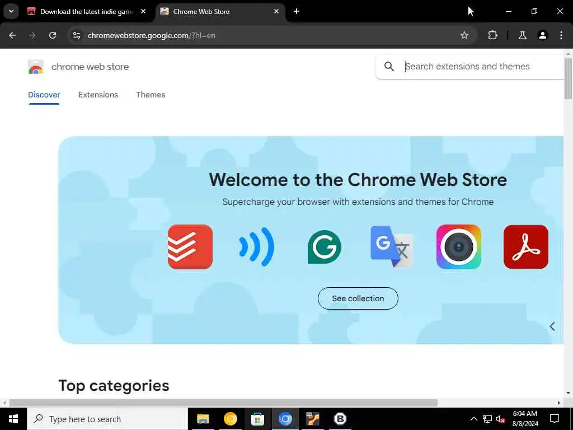573x430 pixels.
Task: Reload the current page
Action: [53, 35]
